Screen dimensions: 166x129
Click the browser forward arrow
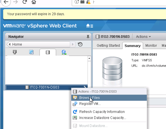(15, 2)
